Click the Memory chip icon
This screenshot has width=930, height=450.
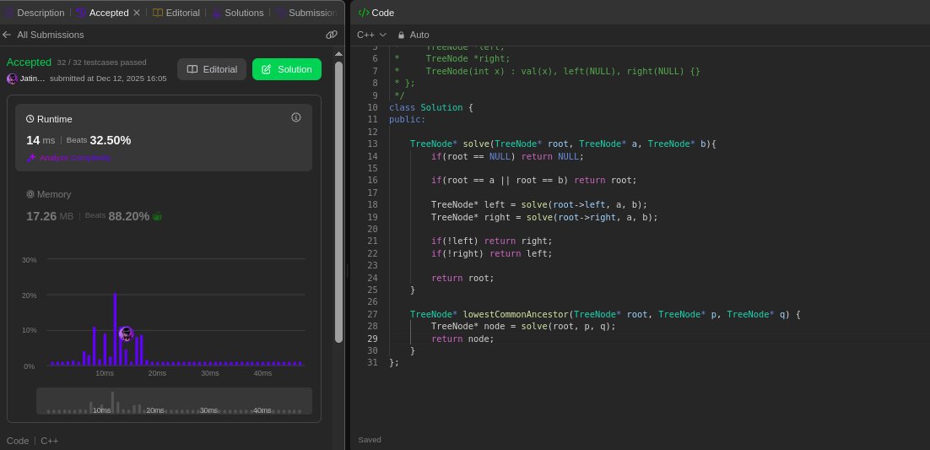30,194
